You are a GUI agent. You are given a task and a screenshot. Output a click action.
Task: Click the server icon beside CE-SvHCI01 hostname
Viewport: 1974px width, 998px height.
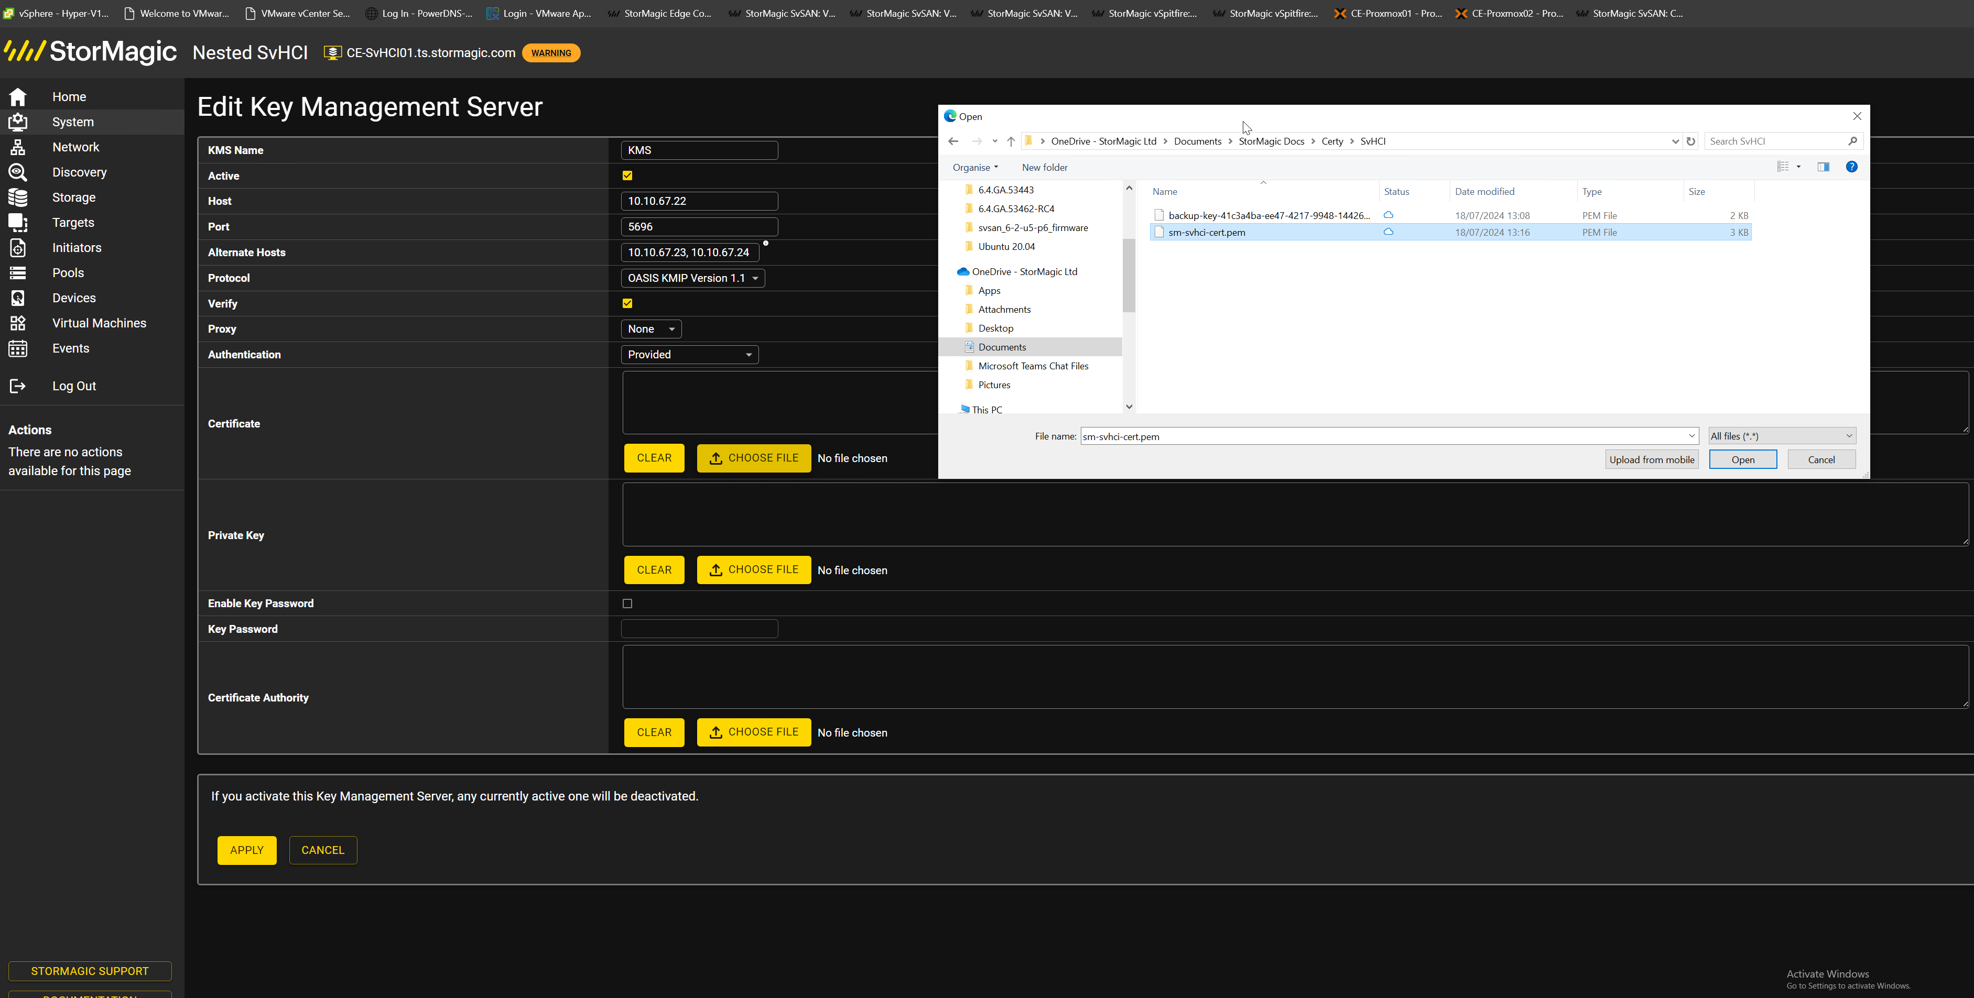pyautogui.click(x=332, y=53)
